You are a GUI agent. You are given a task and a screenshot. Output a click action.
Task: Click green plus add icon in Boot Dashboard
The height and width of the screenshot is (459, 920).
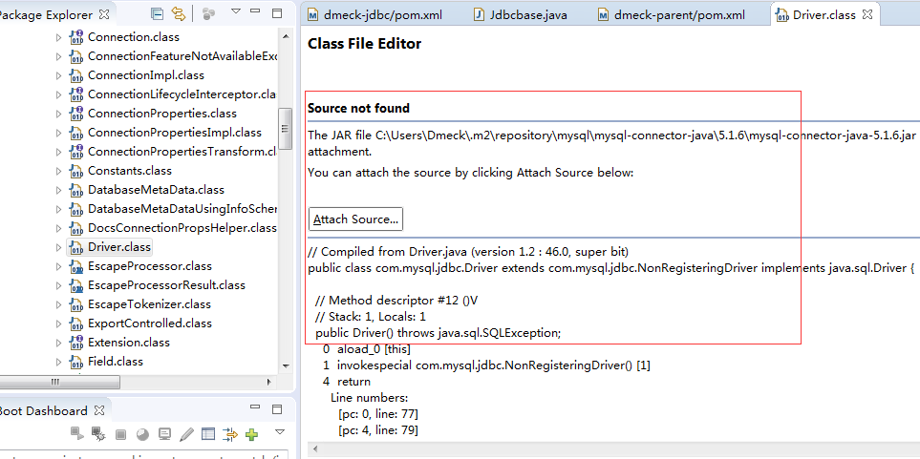[251, 434]
